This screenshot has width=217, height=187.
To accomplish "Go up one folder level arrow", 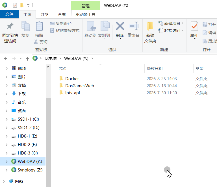I will [x=27, y=59].
